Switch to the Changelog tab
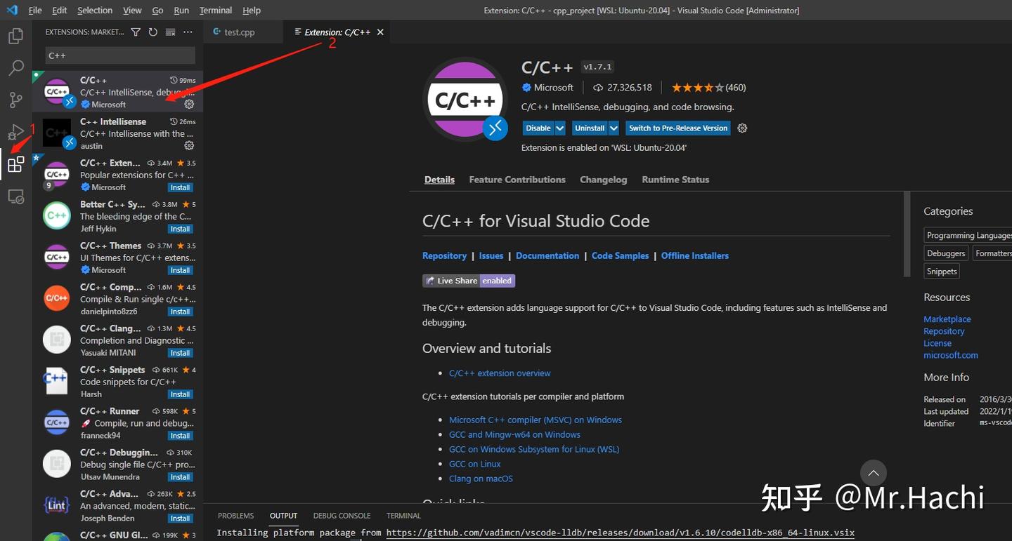The height and width of the screenshot is (541, 1012). click(603, 179)
